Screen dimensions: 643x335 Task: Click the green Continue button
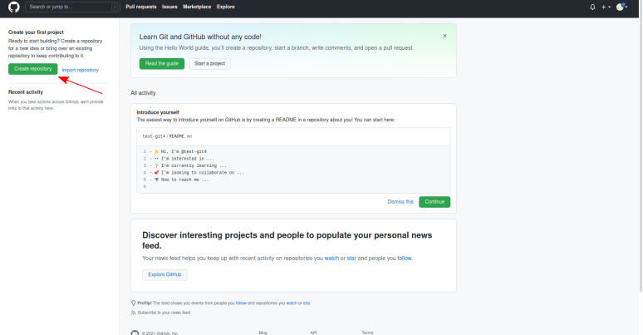[x=434, y=201]
